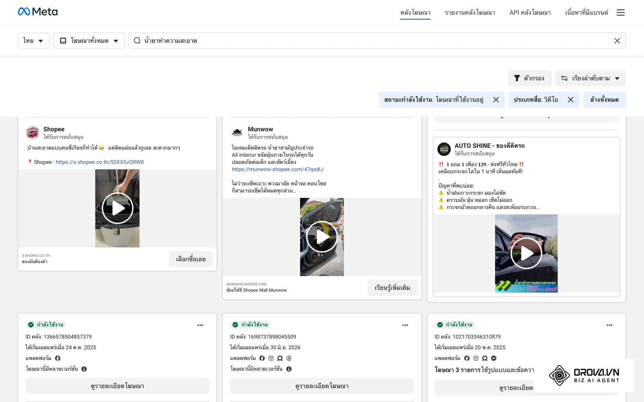Play the Munwow ad video
This screenshot has height=402, width=644.
tap(322, 237)
